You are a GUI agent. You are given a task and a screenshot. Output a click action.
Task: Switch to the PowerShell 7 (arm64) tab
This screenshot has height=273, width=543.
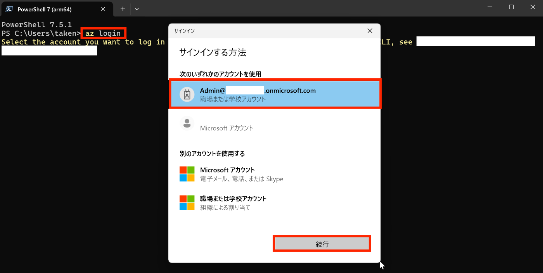[x=57, y=9]
